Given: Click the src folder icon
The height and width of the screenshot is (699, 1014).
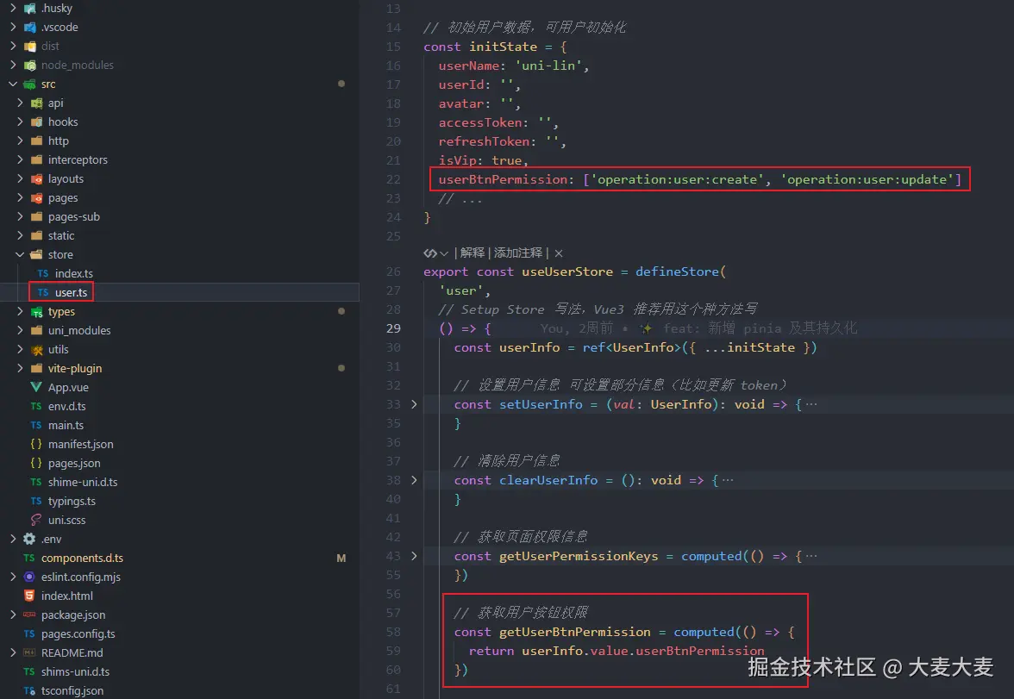Looking at the screenshot, I should (x=29, y=84).
